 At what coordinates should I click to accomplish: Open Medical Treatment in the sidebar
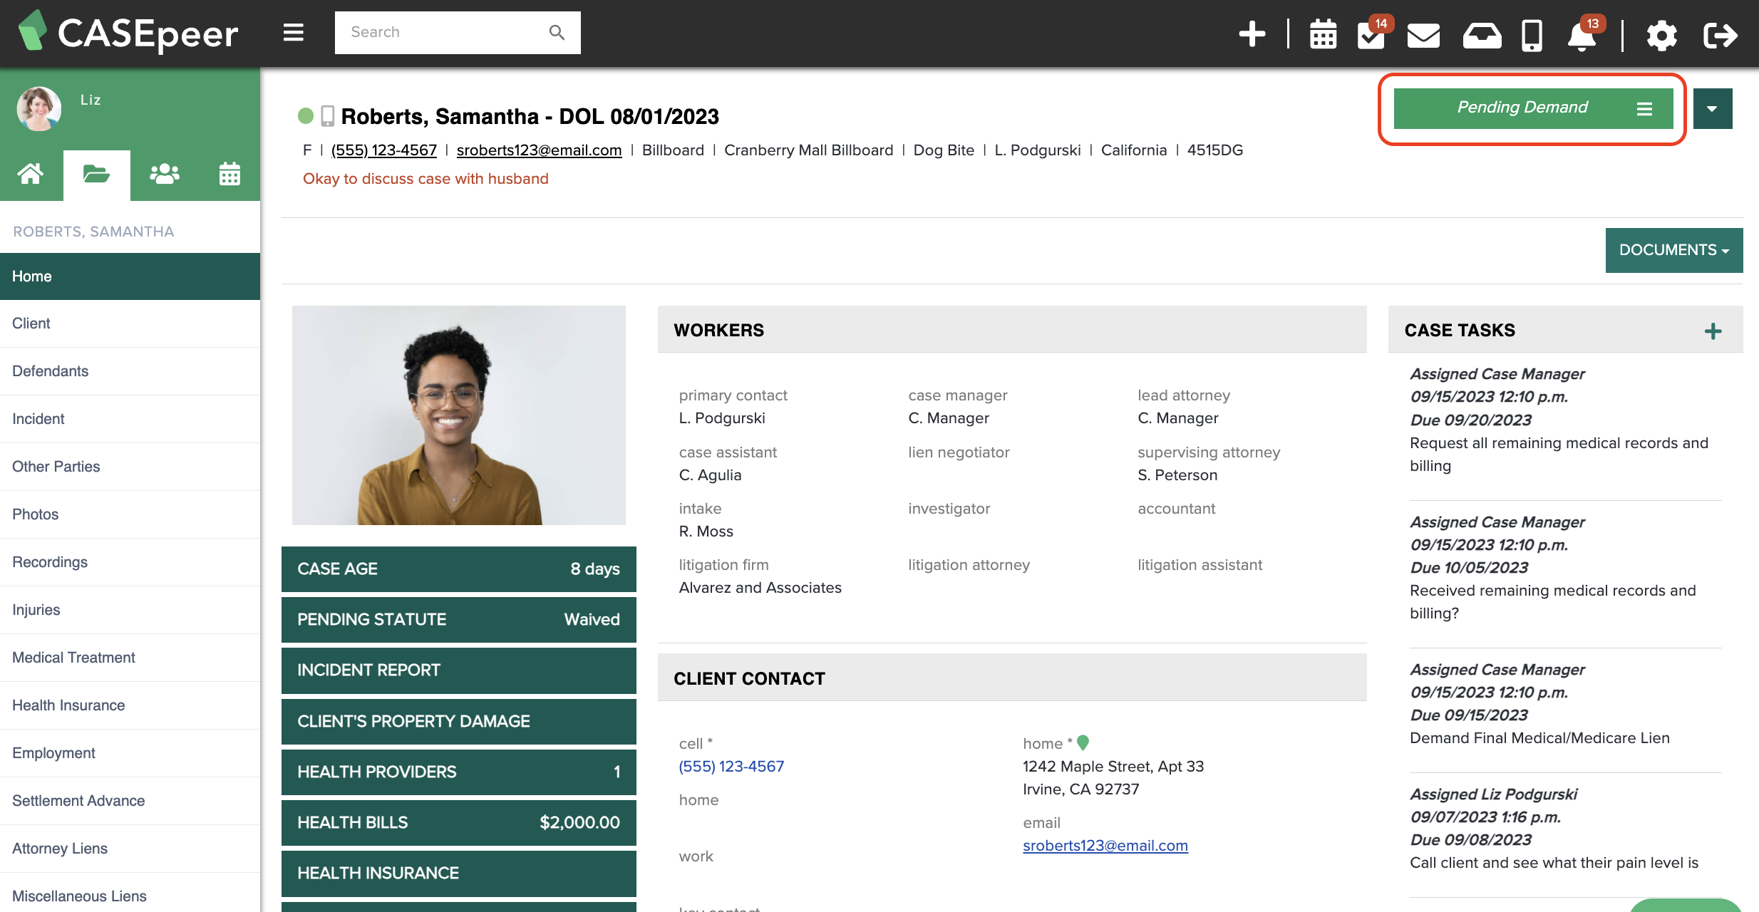point(130,658)
